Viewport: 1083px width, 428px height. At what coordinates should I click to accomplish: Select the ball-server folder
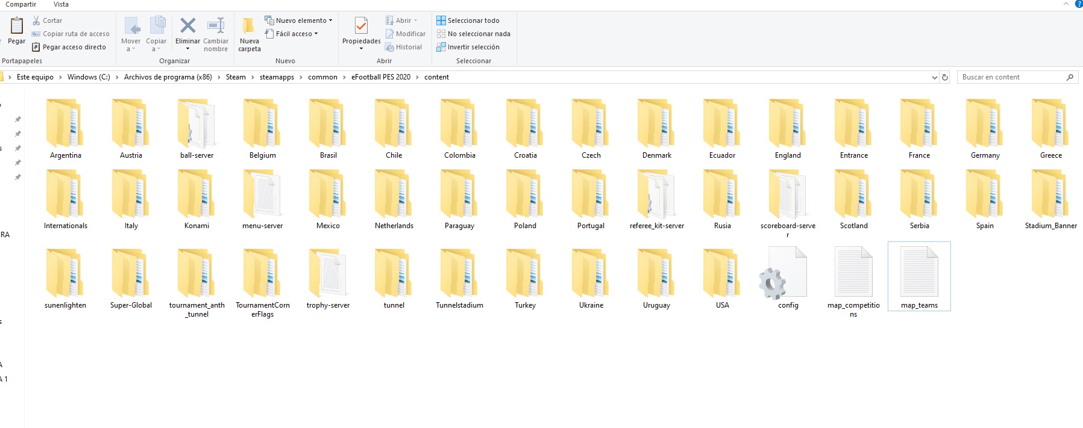(x=196, y=129)
